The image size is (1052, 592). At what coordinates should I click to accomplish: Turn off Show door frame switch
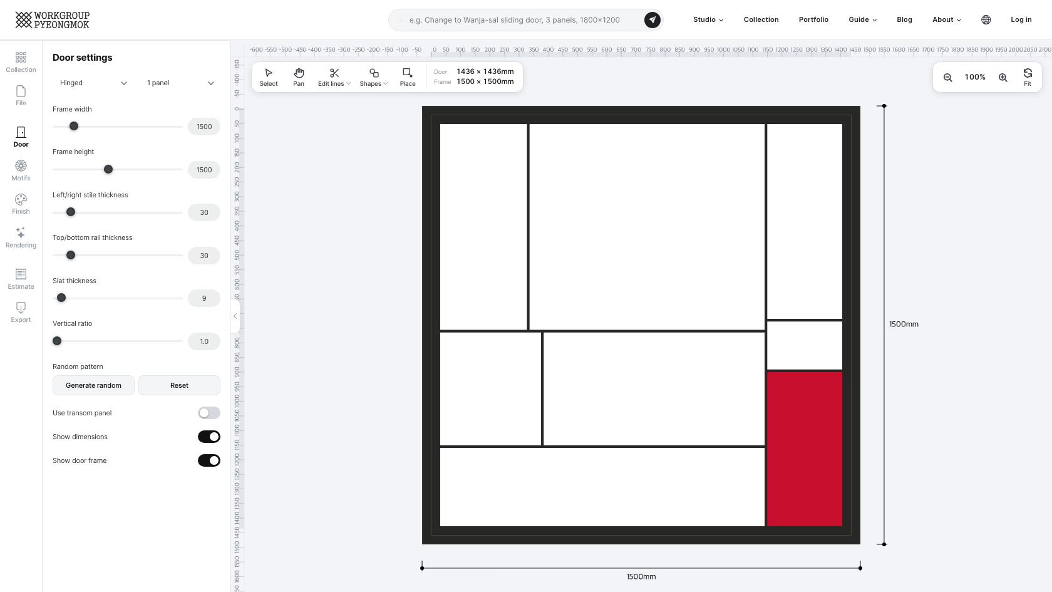point(209,460)
